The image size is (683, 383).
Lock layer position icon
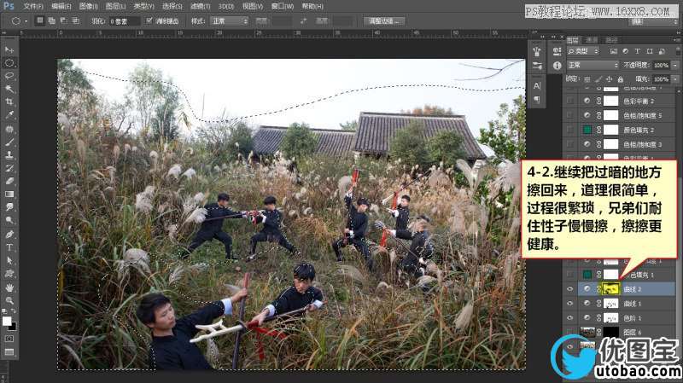pos(610,79)
